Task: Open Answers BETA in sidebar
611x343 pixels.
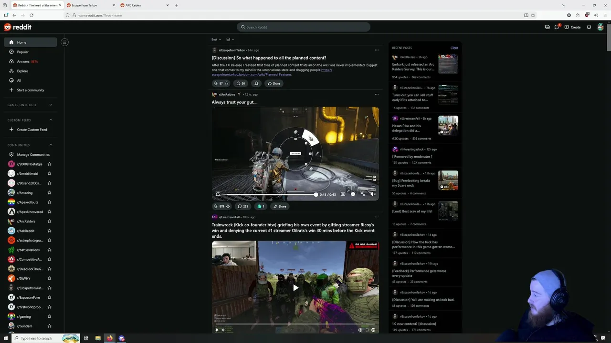Action: coord(31,61)
